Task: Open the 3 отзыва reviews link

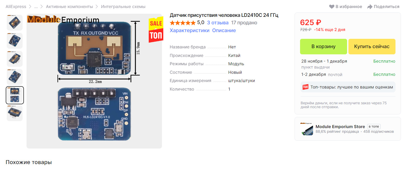Action: [x=218, y=23]
